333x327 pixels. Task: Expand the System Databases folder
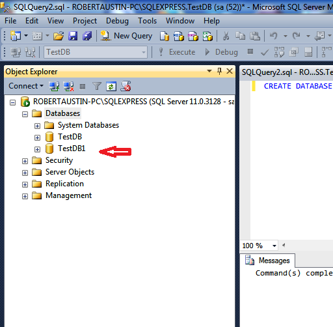37,126
